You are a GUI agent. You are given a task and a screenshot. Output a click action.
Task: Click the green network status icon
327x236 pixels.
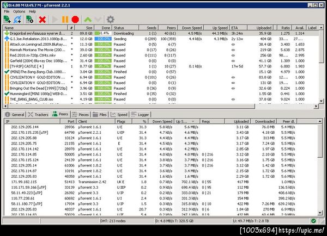tap(313, 221)
